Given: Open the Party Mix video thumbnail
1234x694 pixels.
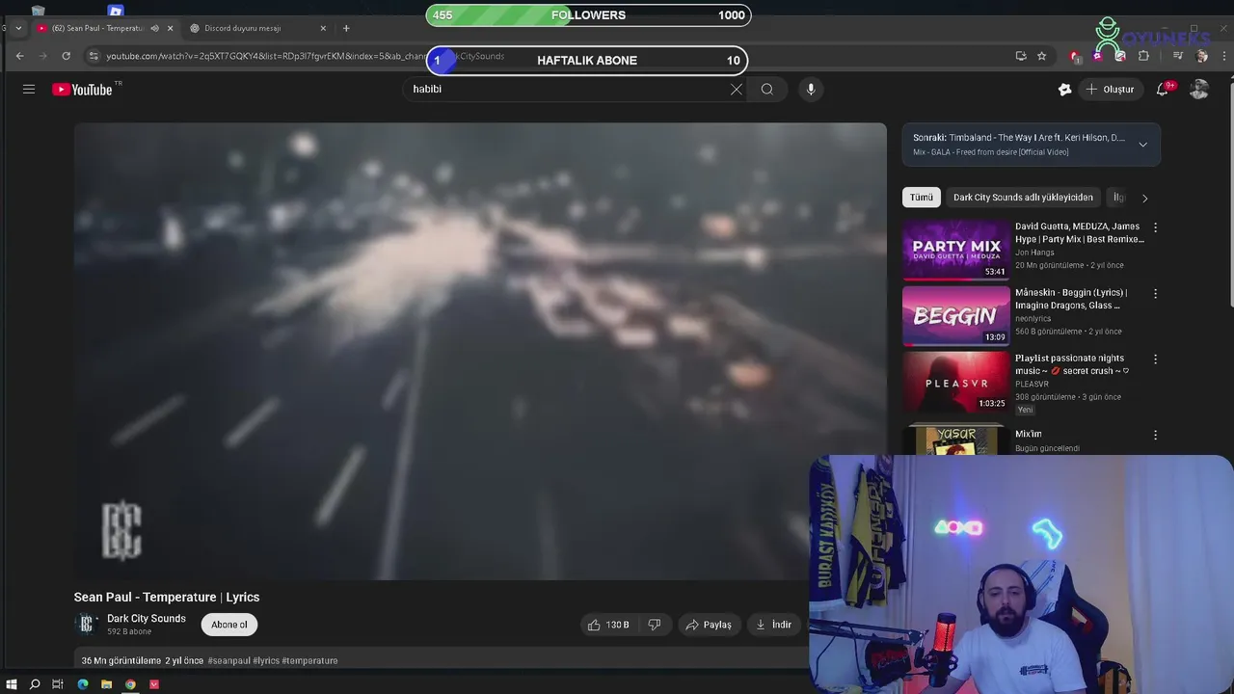Looking at the screenshot, I should click(955, 249).
